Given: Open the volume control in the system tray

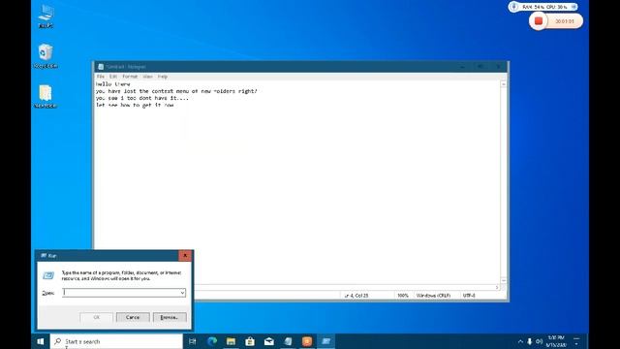Looking at the screenshot, I should tap(539, 341).
